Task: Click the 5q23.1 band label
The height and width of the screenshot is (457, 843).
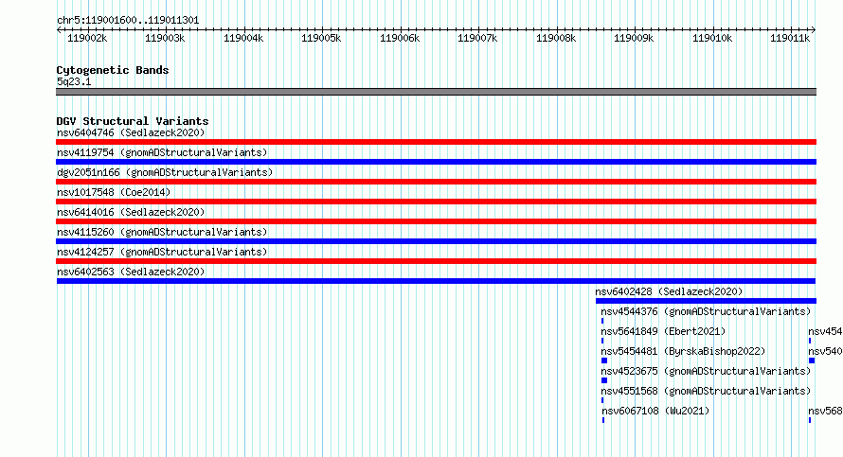Action: click(x=74, y=81)
